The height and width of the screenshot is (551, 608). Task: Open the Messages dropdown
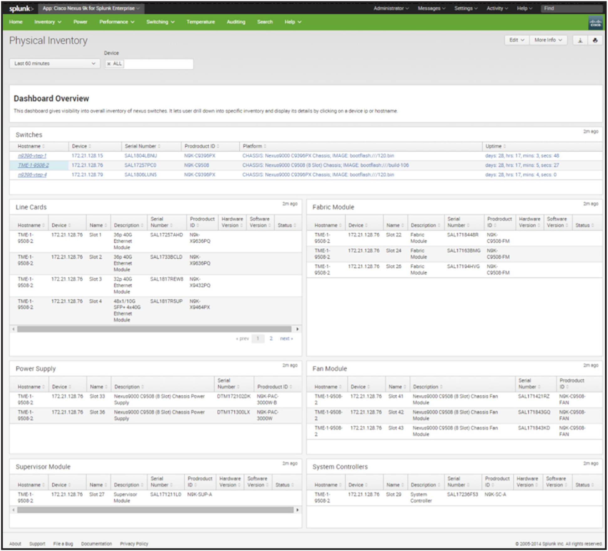point(431,8)
